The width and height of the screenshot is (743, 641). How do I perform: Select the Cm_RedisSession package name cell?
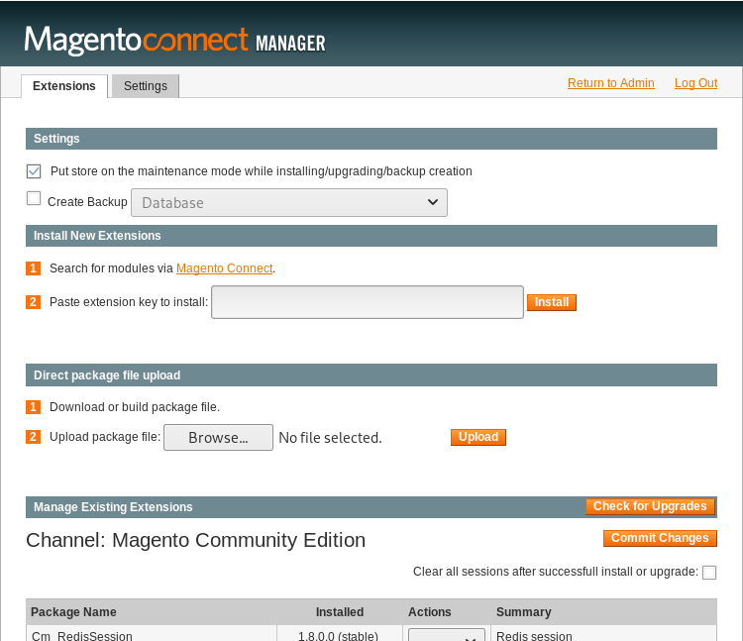point(152,634)
